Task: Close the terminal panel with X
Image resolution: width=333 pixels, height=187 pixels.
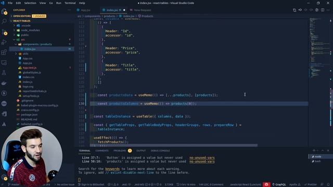Action: tap(328, 151)
